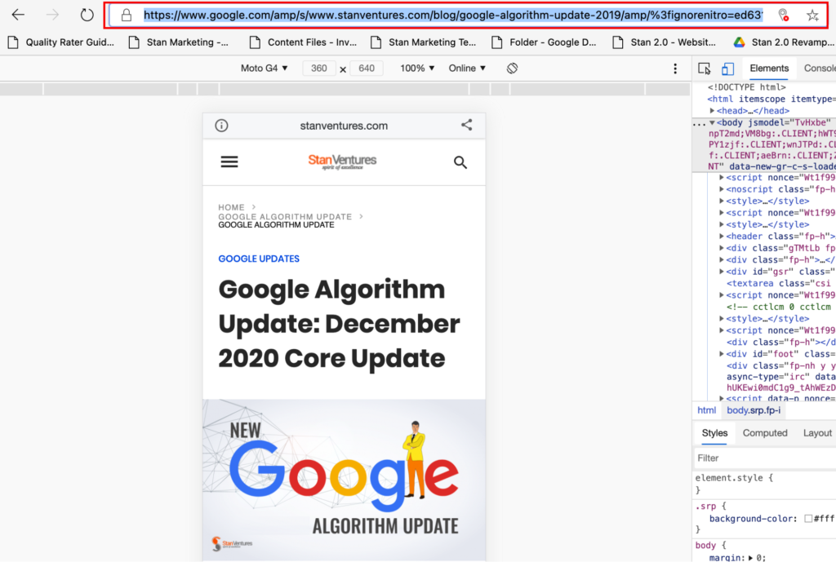836x562 pixels.
Task: Click the Google Algorithm Update featured image
Action: pyautogui.click(x=344, y=480)
